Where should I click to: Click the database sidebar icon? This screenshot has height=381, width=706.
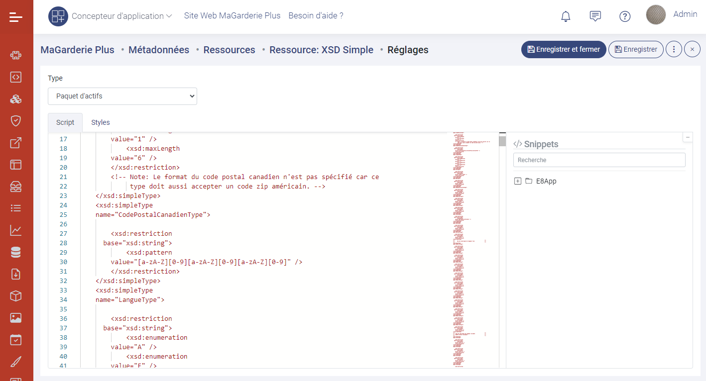point(16,252)
